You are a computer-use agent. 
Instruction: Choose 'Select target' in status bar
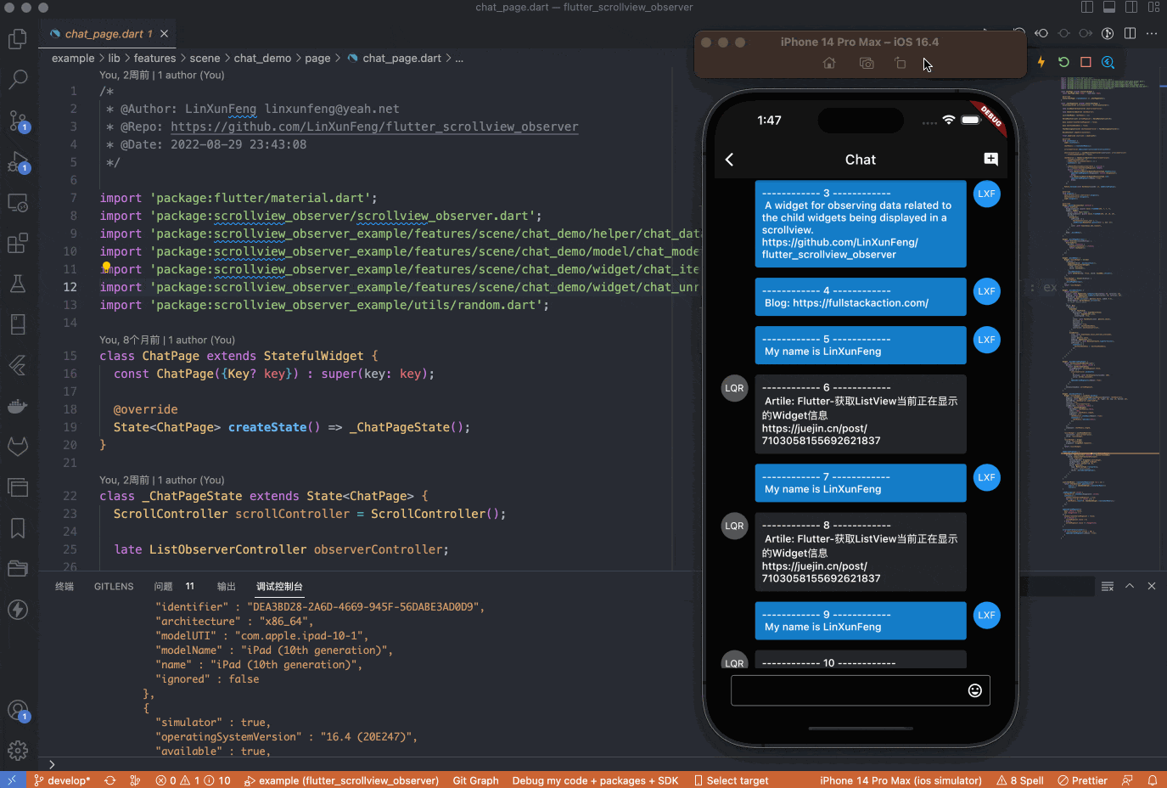pos(732,780)
